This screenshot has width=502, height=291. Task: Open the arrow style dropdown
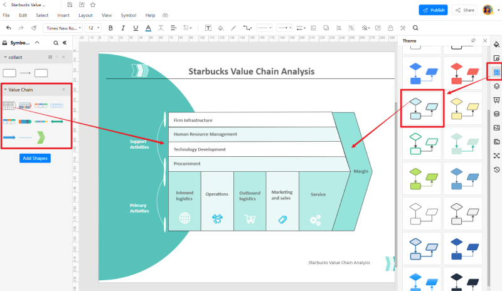tap(284, 28)
